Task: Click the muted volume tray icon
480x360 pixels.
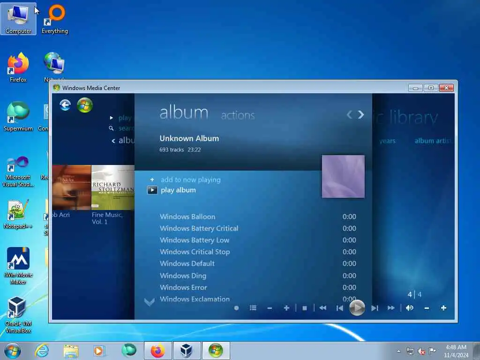Action: tap(421, 351)
